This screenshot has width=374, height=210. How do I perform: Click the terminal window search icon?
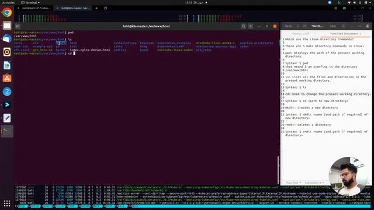[243, 26]
